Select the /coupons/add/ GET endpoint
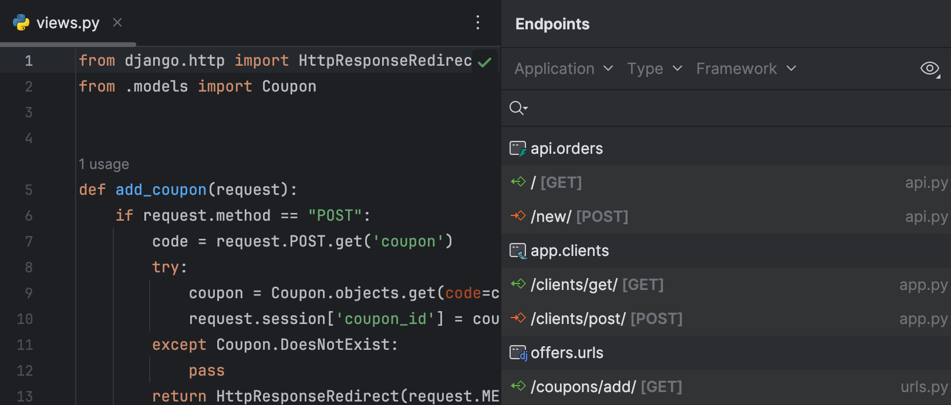The image size is (951, 405). click(x=606, y=387)
